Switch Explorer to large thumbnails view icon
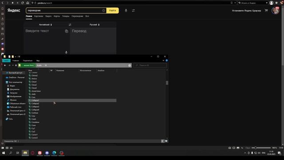The height and width of the screenshot is (160, 284). (166, 141)
